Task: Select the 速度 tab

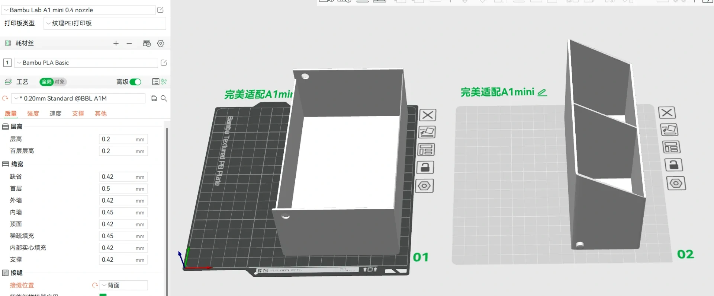Action: pyautogui.click(x=55, y=114)
